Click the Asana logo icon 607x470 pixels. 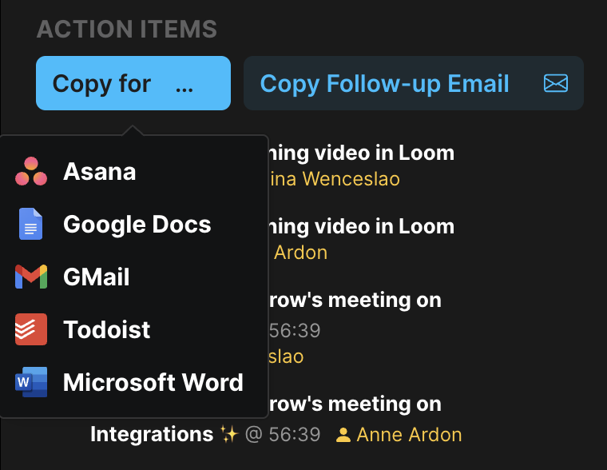[x=31, y=171]
